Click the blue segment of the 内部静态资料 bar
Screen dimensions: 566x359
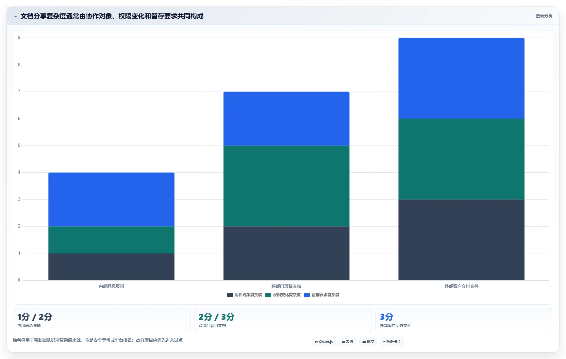[x=111, y=199]
